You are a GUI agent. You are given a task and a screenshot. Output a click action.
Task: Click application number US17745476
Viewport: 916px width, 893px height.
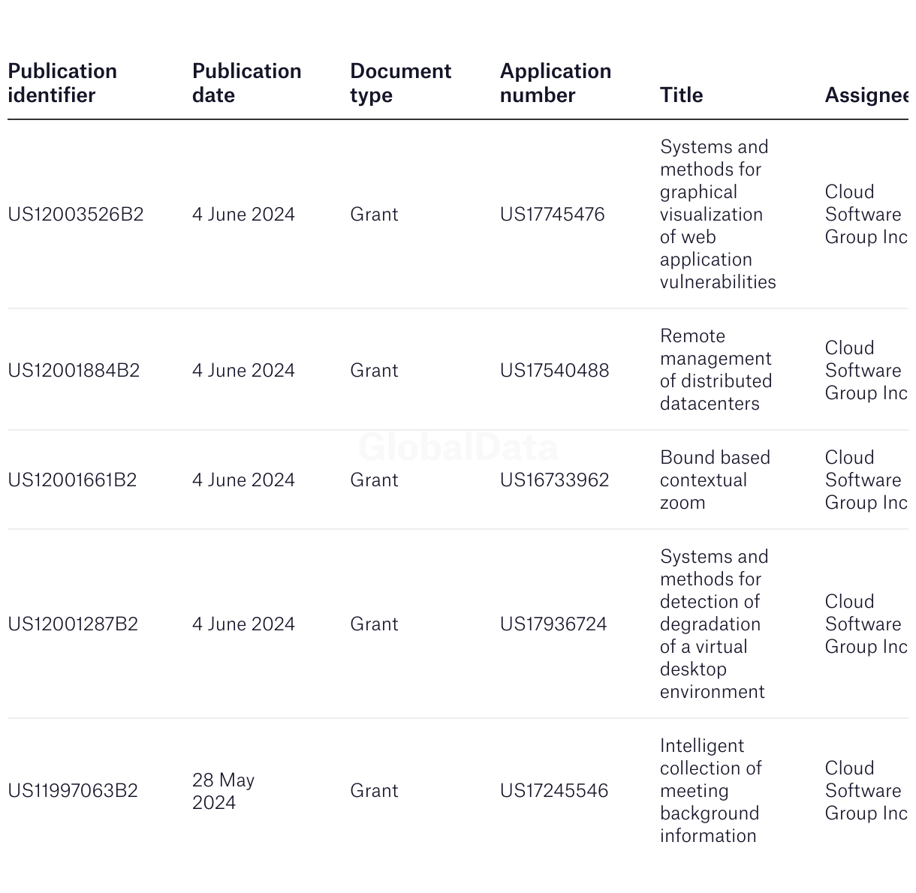[x=553, y=215]
